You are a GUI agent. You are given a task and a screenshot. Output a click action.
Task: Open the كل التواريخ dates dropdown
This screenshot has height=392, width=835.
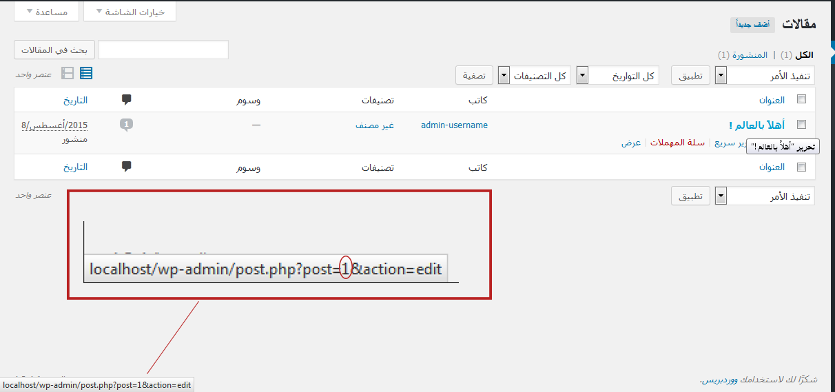pyautogui.click(x=617, y=76)
